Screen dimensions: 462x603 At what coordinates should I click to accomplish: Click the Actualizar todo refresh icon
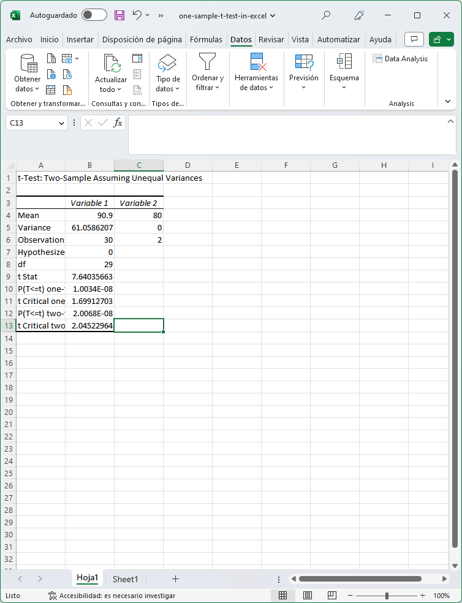[x=112, y=64]
